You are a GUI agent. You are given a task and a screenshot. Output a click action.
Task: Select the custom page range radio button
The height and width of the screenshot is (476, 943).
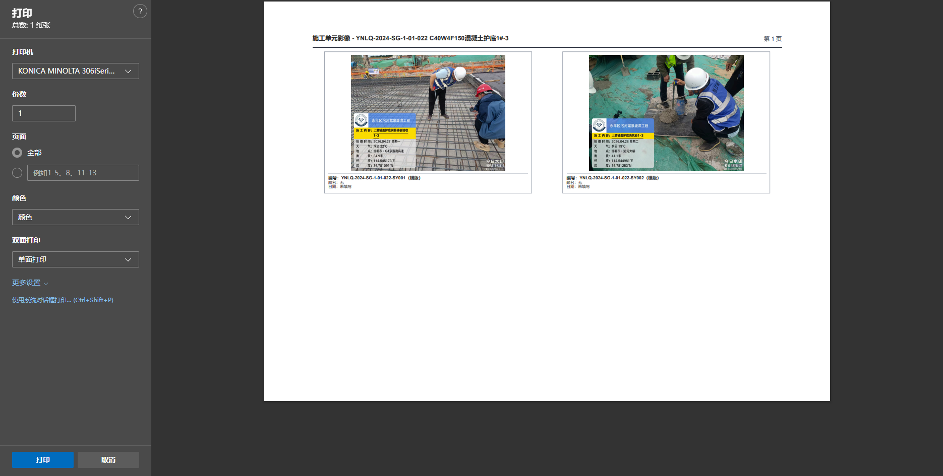[17, 173]
